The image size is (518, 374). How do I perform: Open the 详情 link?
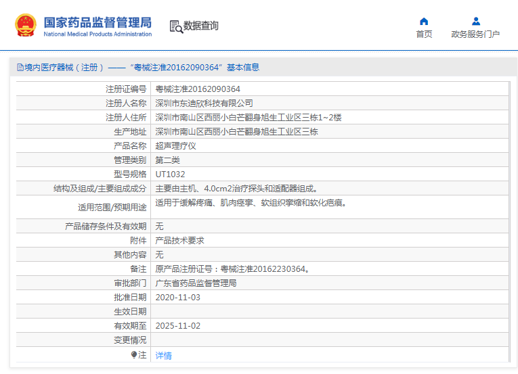click(164, 356)
